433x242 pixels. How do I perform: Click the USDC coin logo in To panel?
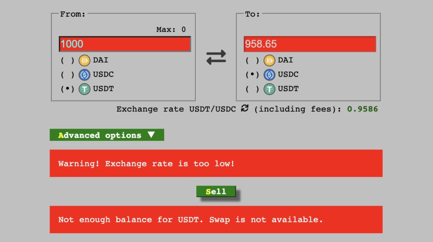coord(269,75)
